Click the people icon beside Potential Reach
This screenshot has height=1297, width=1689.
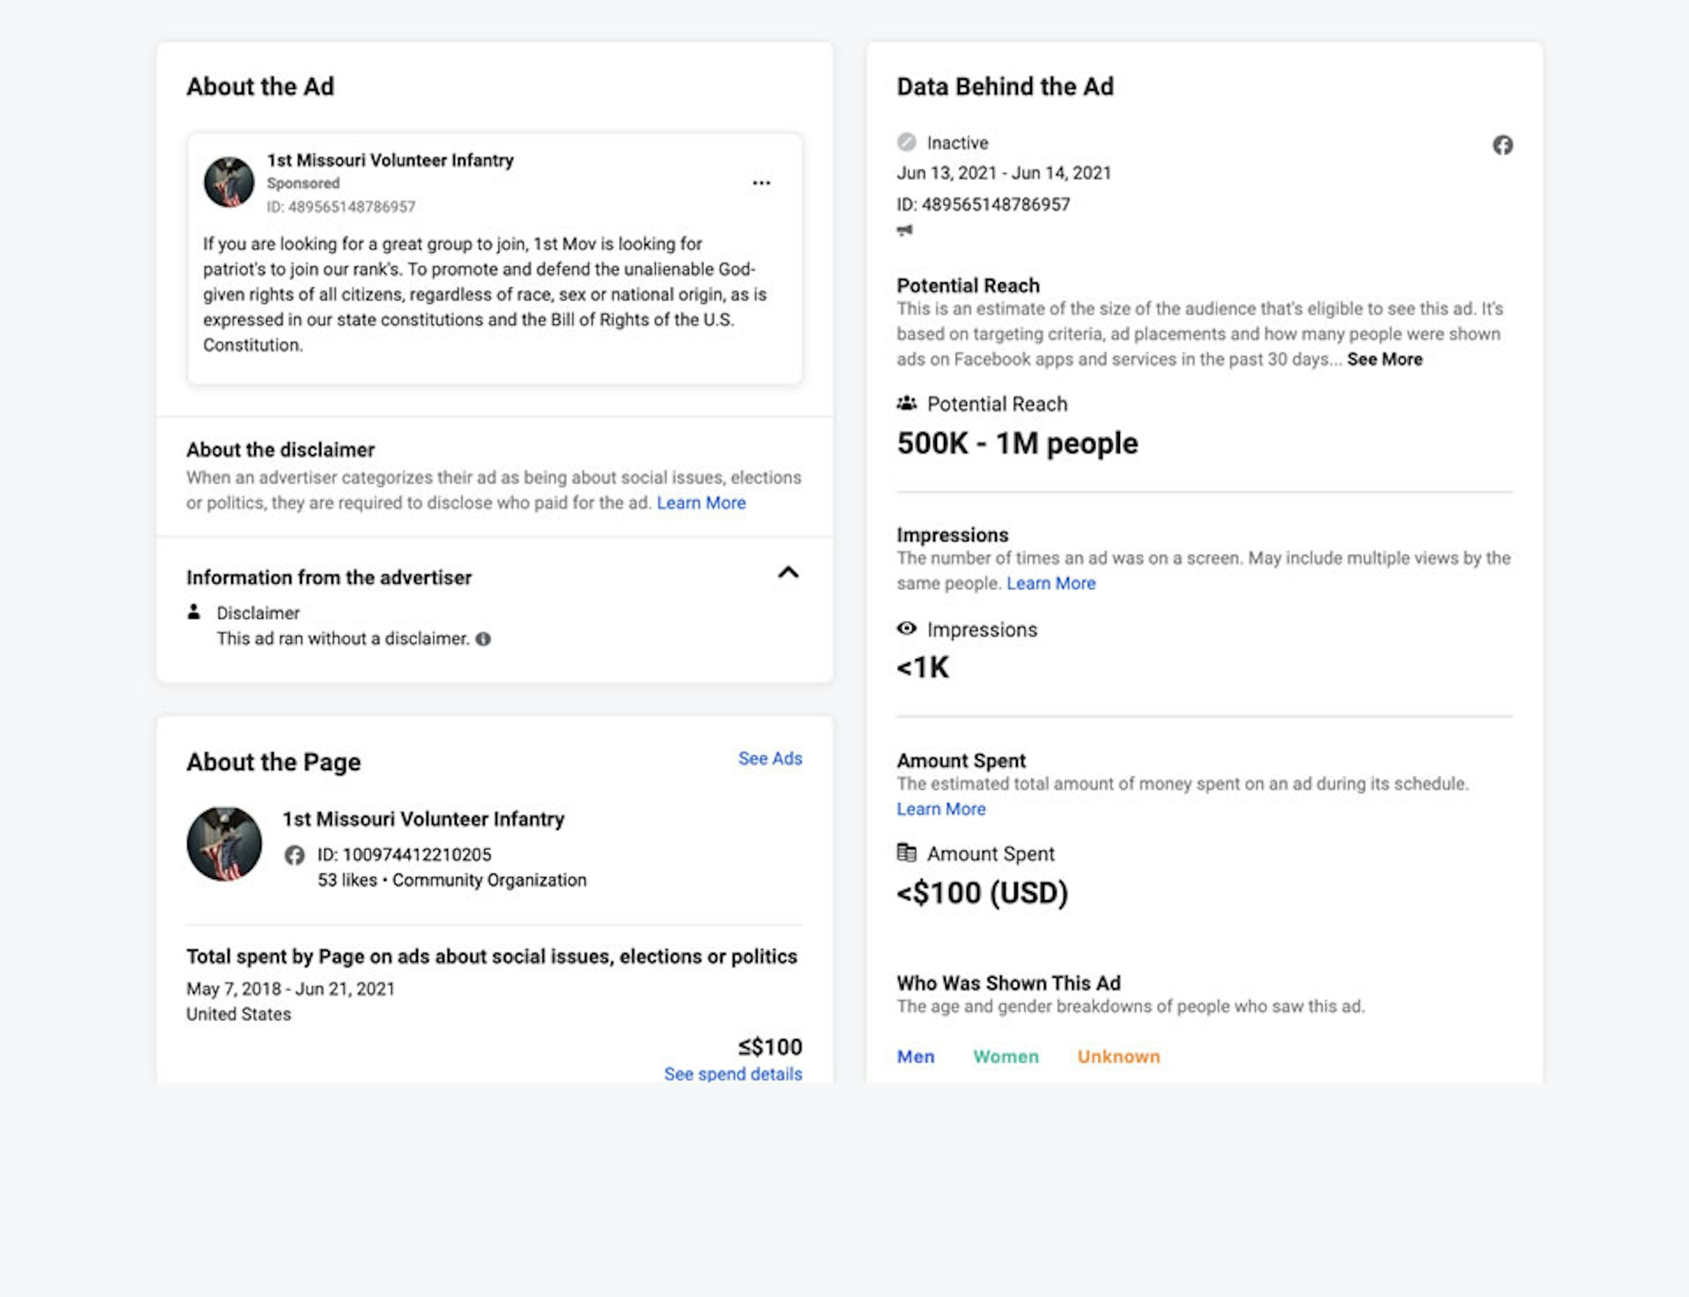(x=907, y=403)
